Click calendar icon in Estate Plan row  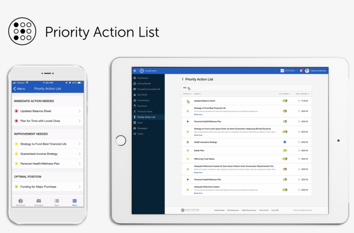299,151
